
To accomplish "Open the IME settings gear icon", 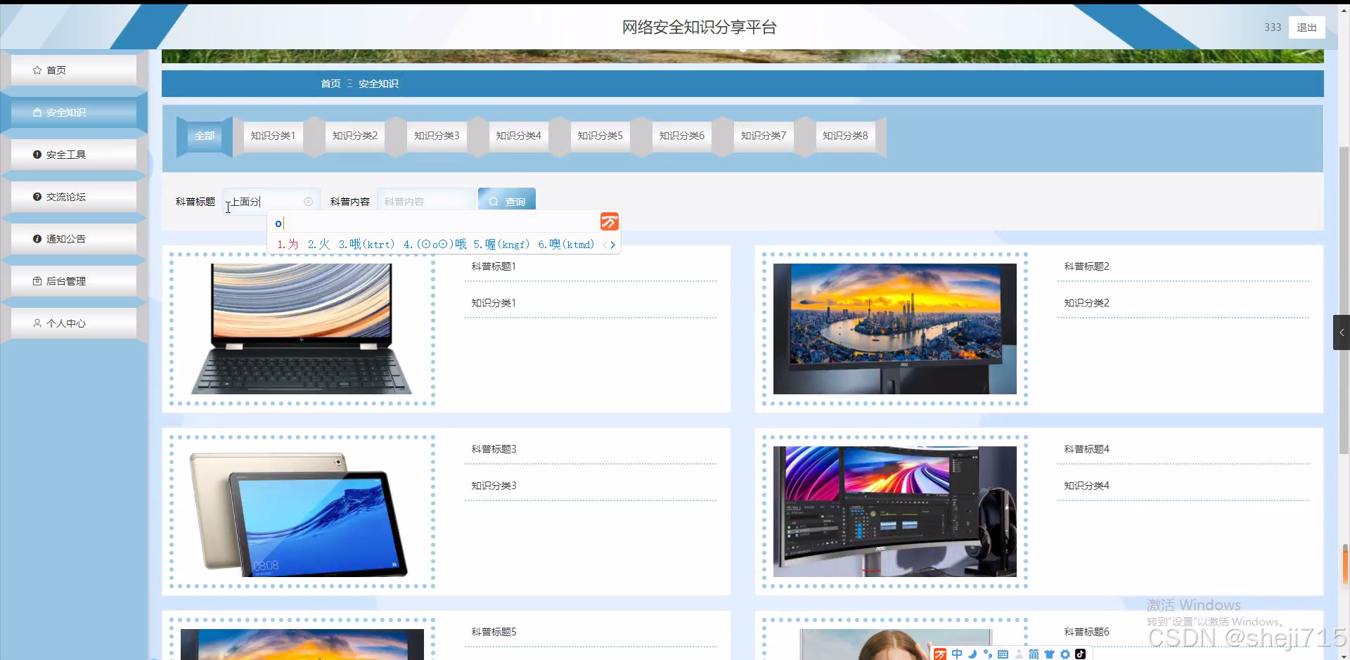I will [x=1065, y=654].
